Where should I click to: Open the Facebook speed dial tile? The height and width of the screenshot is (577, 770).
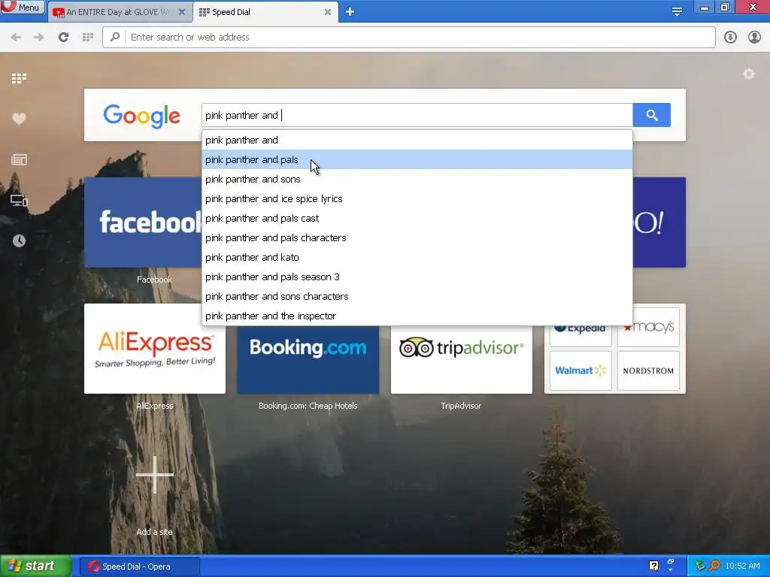pos(143,222)
